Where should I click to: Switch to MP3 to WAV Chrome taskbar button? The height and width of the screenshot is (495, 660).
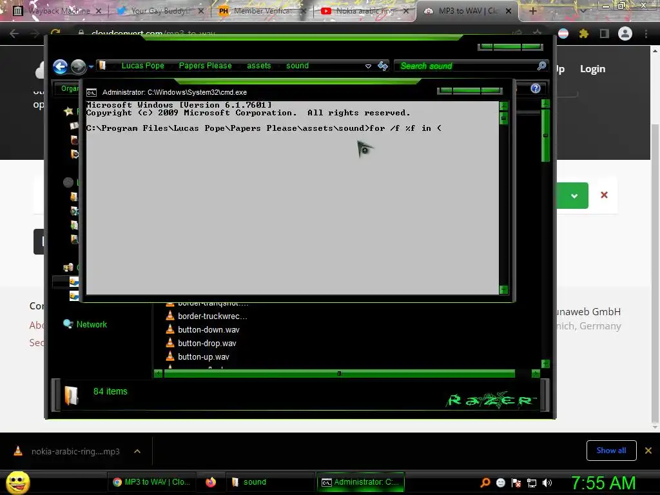(152, 482)
